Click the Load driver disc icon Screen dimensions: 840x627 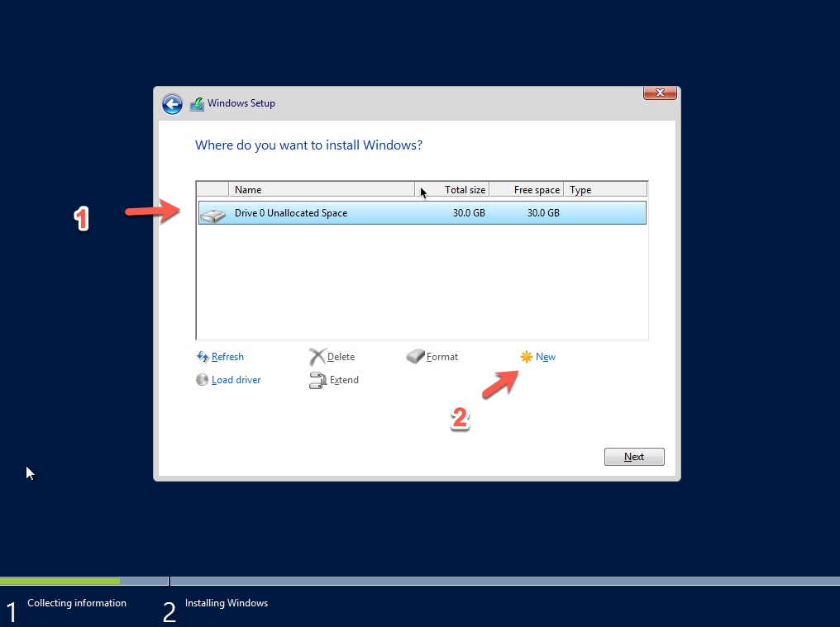click(202, 380)
